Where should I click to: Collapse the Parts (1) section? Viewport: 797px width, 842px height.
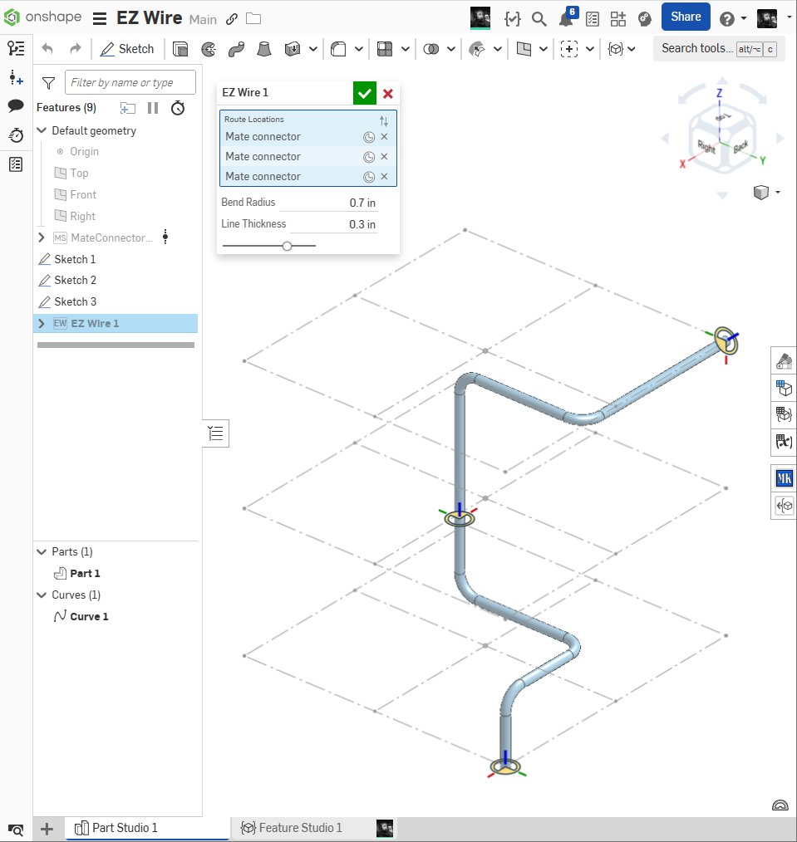(x=42, y=551)
